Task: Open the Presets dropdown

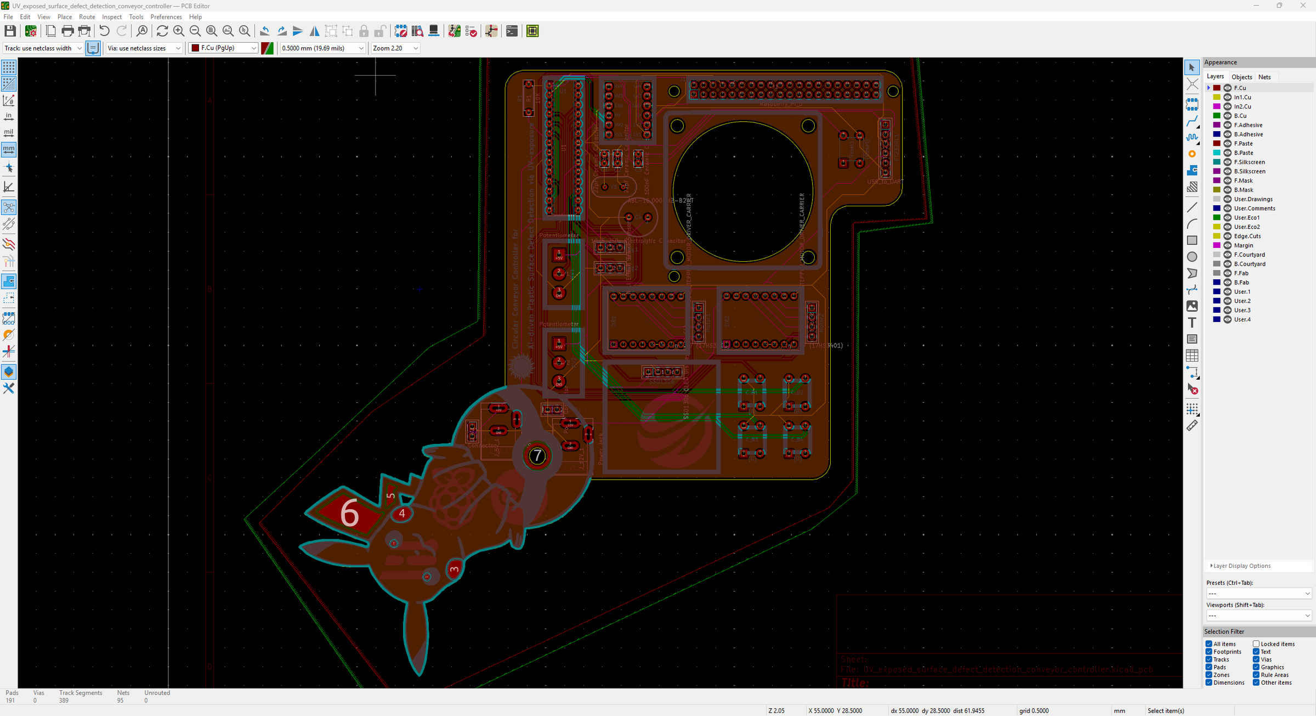Action: 1258,593
